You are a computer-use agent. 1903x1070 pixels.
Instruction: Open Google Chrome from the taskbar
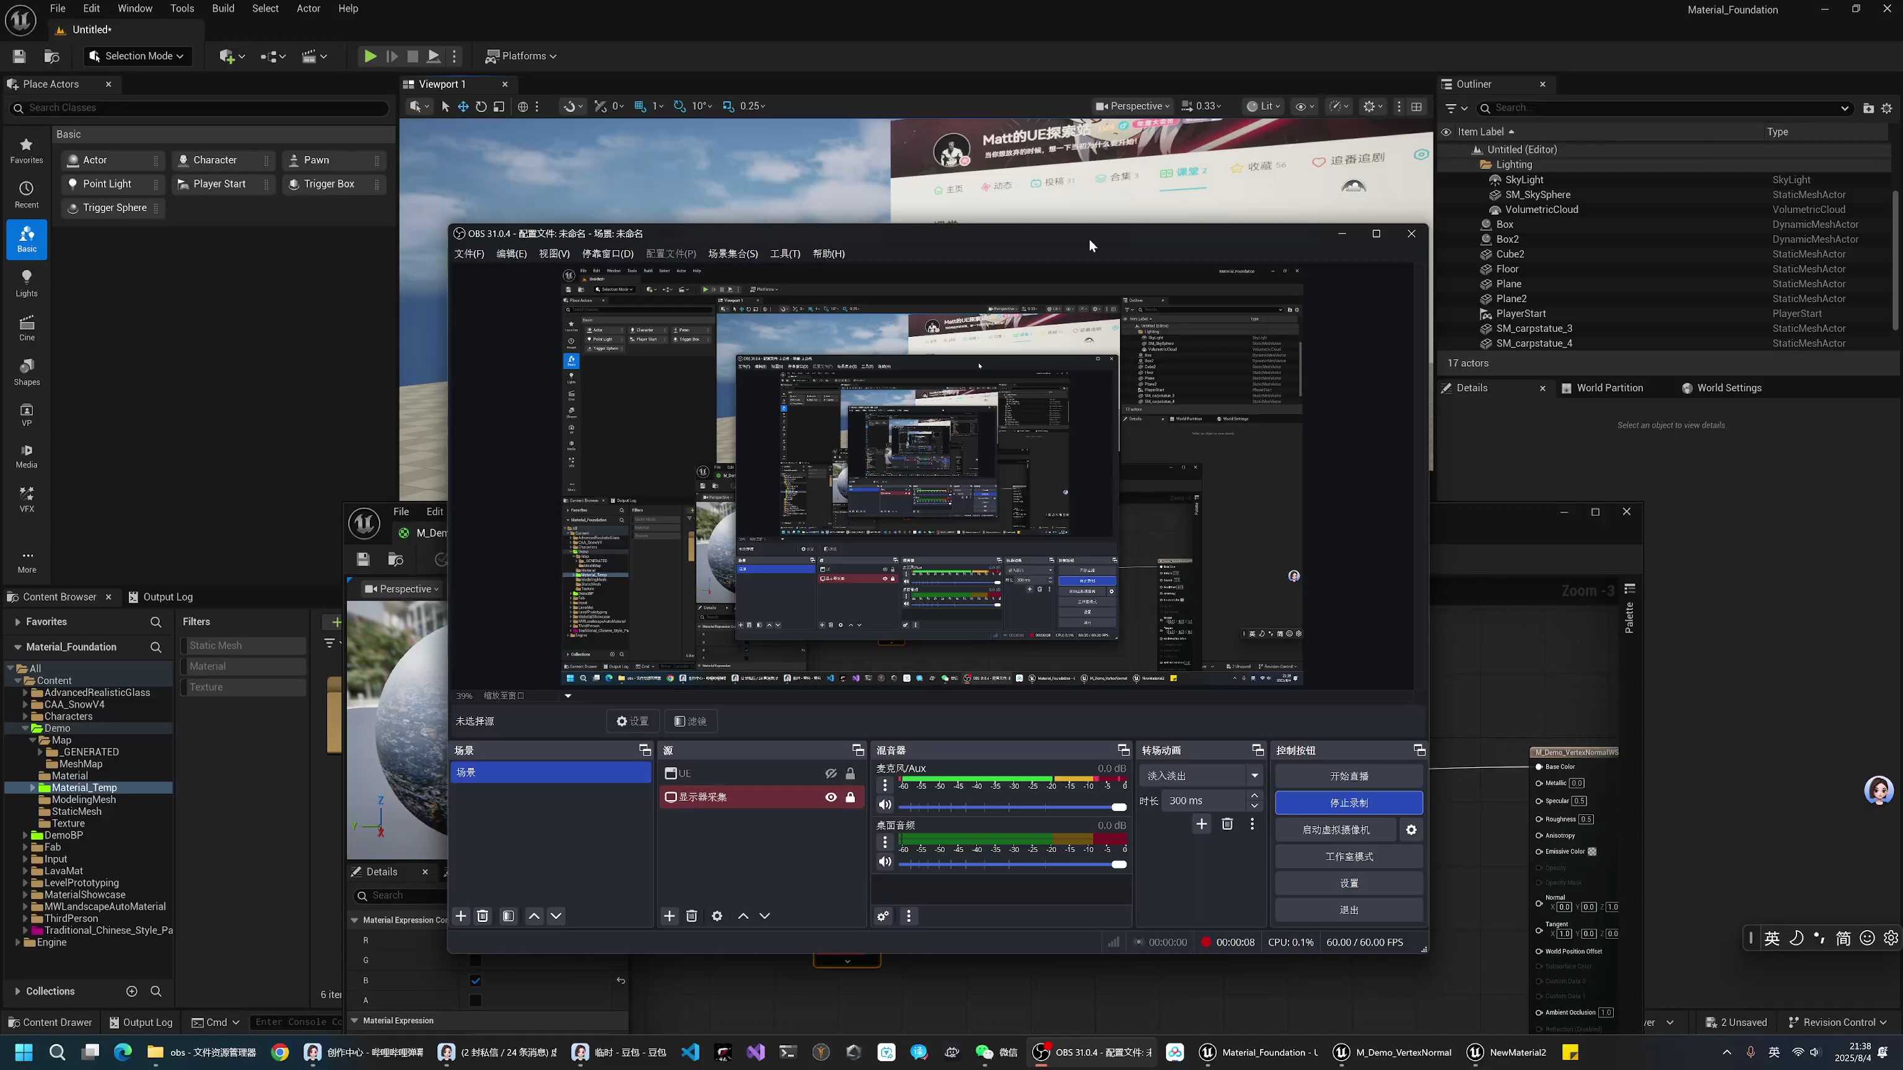280,1052
